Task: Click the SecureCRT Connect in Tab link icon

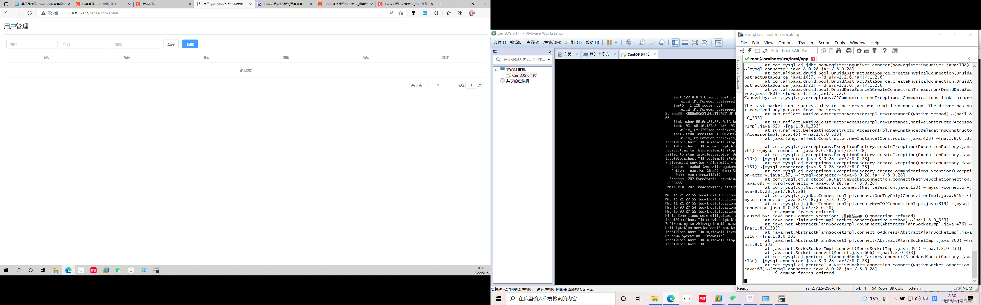Action: point(765,51)
